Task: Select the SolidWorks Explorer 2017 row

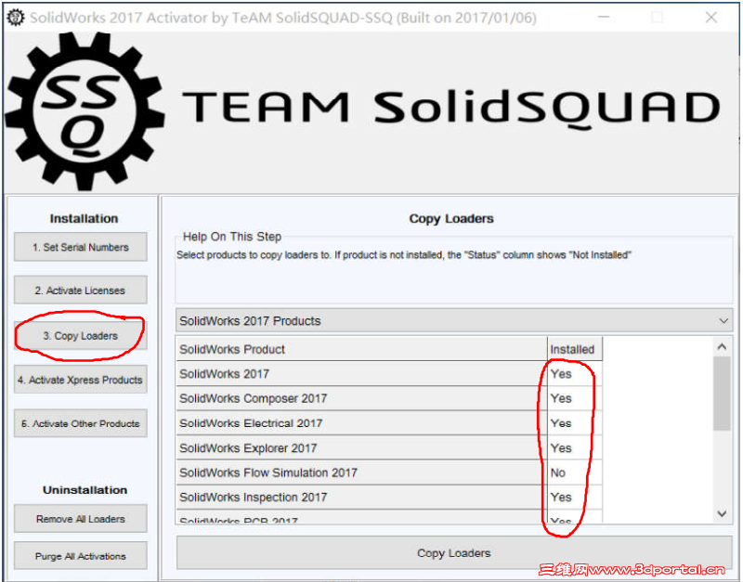Action: point(389,447)
